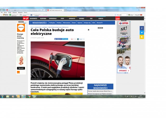Open the Narzędzia menu

[x=20, y=12]
